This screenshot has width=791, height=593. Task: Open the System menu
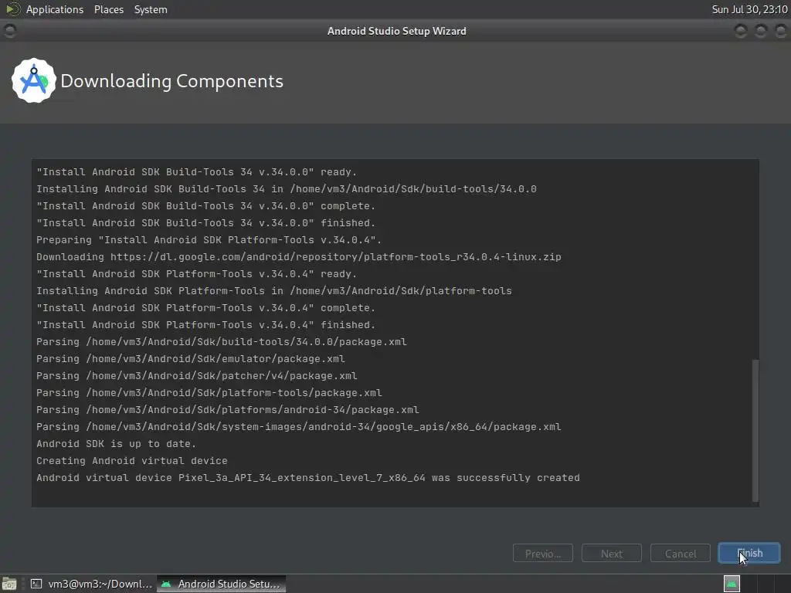[x=151, y=9]
